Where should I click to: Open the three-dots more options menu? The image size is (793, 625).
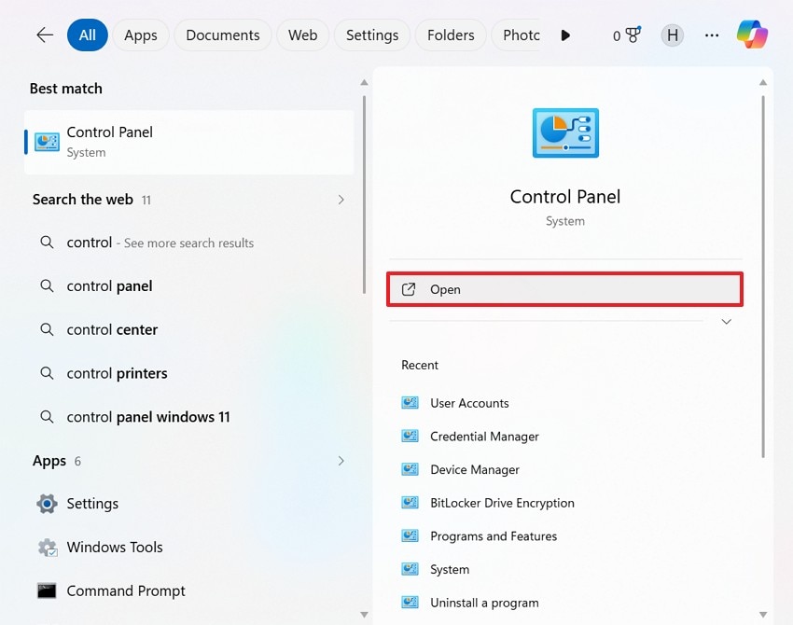(x=712, y=35)
